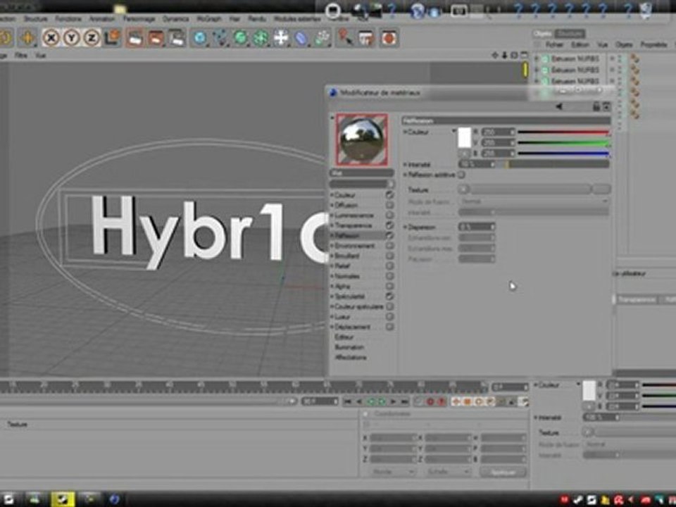The height and width of the screenshot is (507, 676).
Task: Click the white color swatch in material editor
Action: [x=464, y=138]
